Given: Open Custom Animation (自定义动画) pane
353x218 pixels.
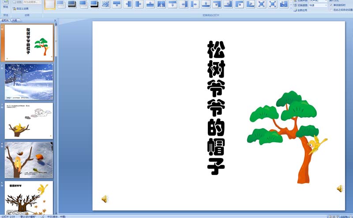Looking at the screenshot, I should click(21, 8).
